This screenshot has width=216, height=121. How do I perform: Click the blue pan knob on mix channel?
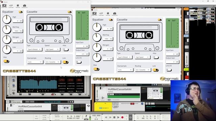coord(142,104)
